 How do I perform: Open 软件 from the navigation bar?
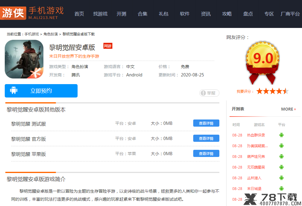(x=185, y=14)
